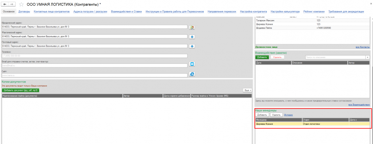373x144 pixels.
Task: Click into the Сайт input field
Action: click(94, 75)
